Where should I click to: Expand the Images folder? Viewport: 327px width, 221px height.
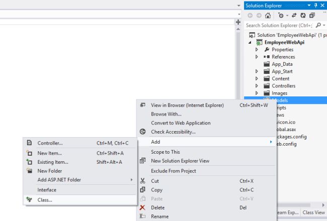click(x=257, y=93)
